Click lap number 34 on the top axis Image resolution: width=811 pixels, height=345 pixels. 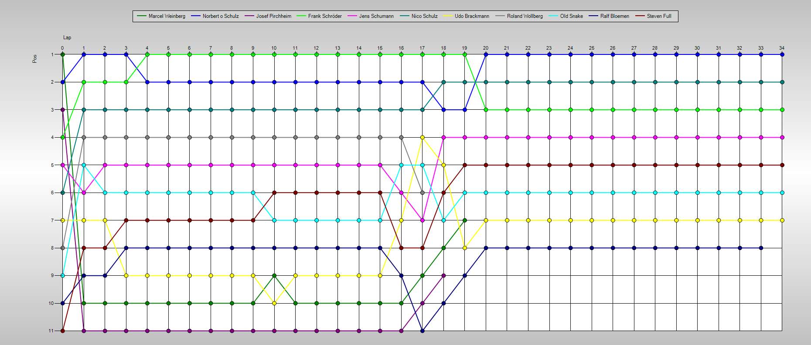pyautogui.click(x=782, y=48)
